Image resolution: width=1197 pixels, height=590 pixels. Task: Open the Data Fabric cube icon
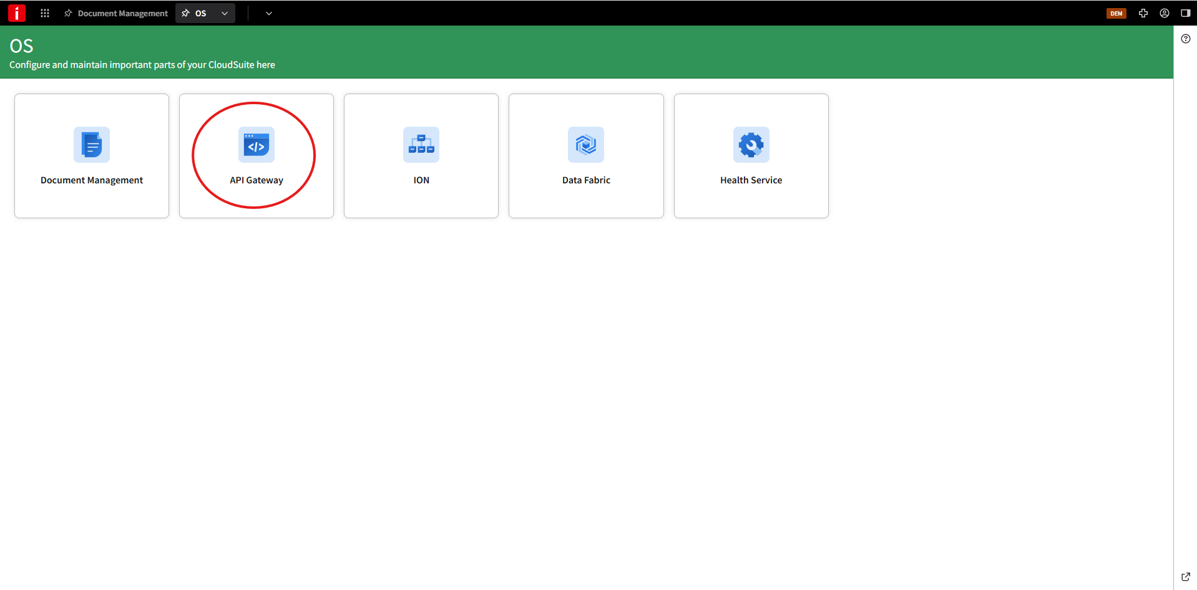pos(586,145)
